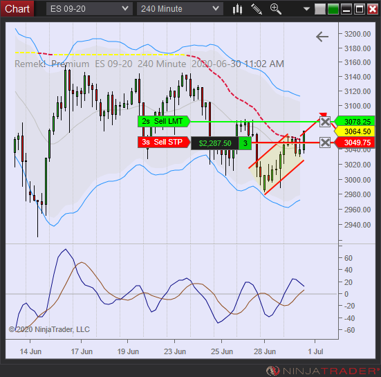This screenshot has height=377, width=381.
Task: Click the 2940.00 price axis label
Action: [357, 225]
